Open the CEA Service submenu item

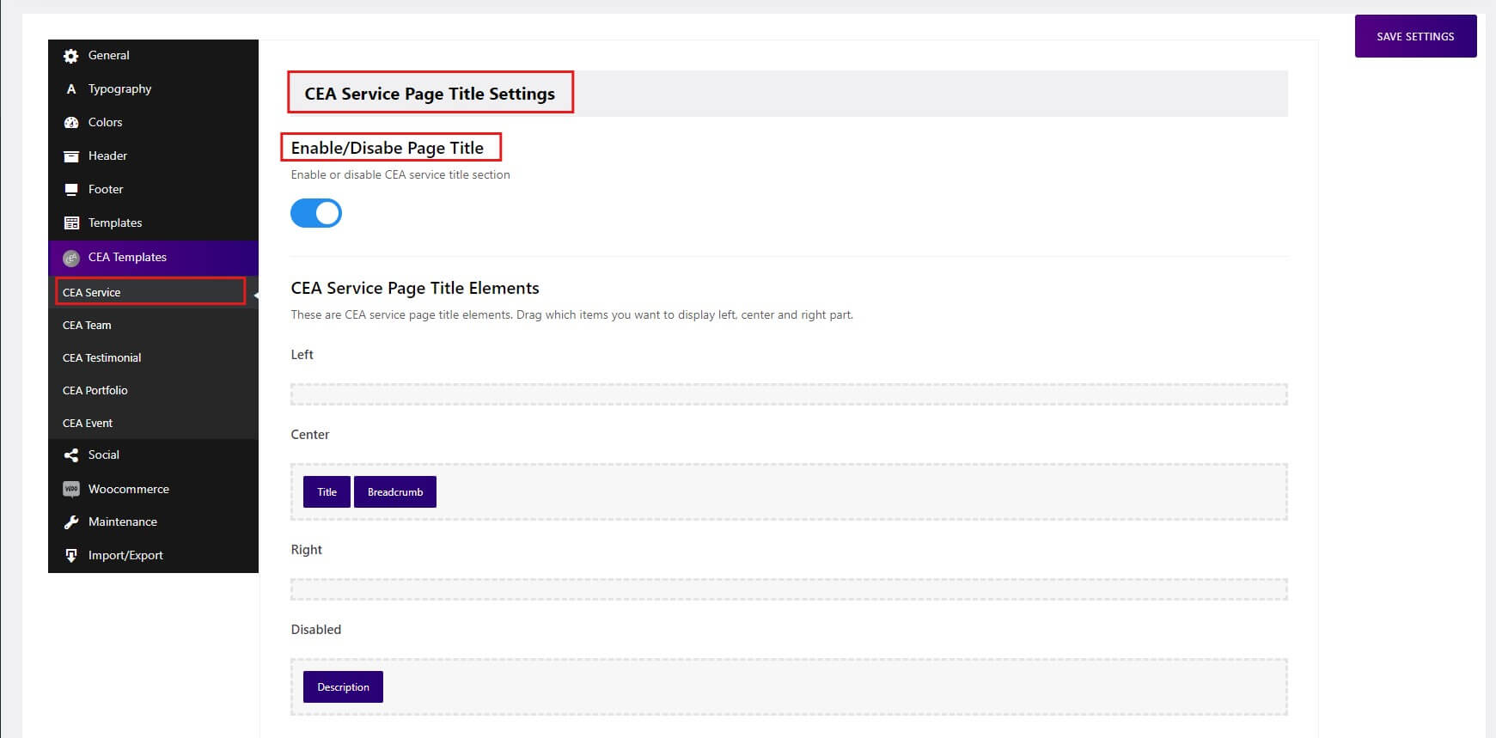(92, 292)
